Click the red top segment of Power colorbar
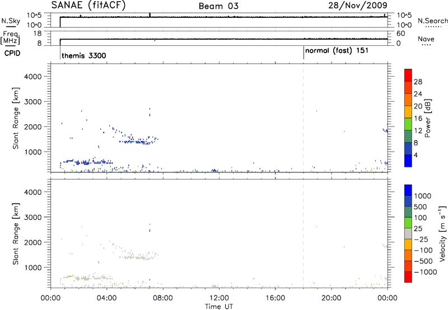This screenshot has width=448, height=310. click(408, 75)
